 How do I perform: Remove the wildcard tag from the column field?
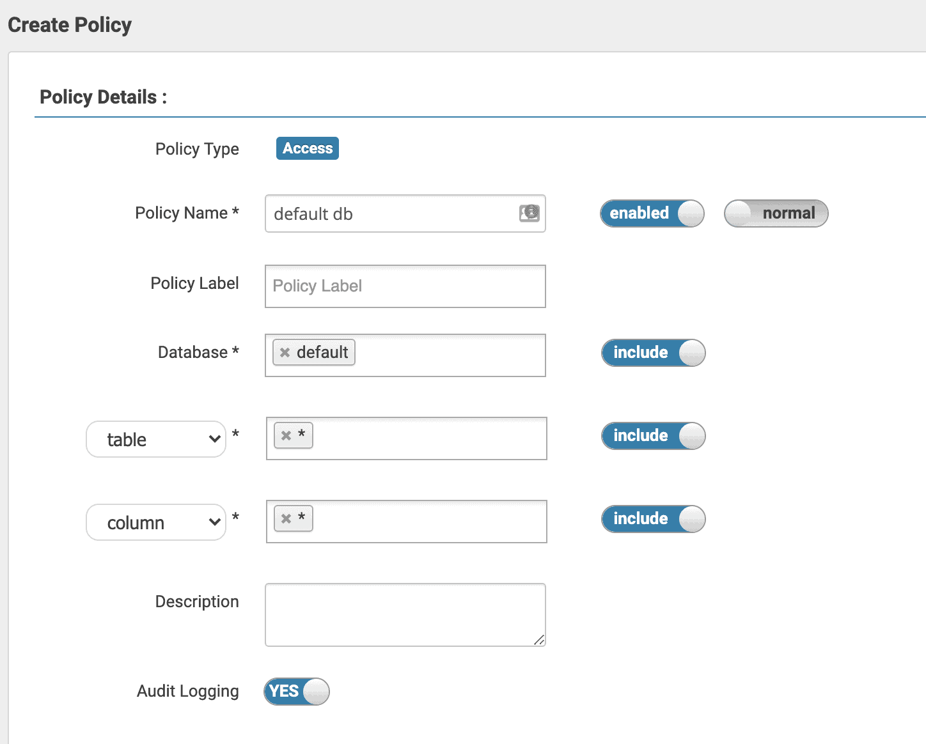(x=286, y=518)
